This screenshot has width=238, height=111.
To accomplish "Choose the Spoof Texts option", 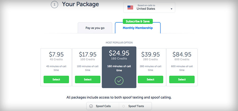I will coord(135,106).
